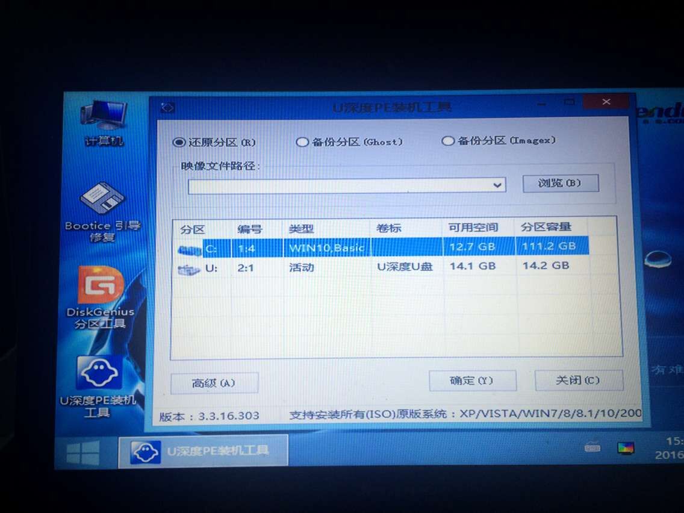
Task: Open the 计算机 desktop icon
Action: tap(104, 123)
